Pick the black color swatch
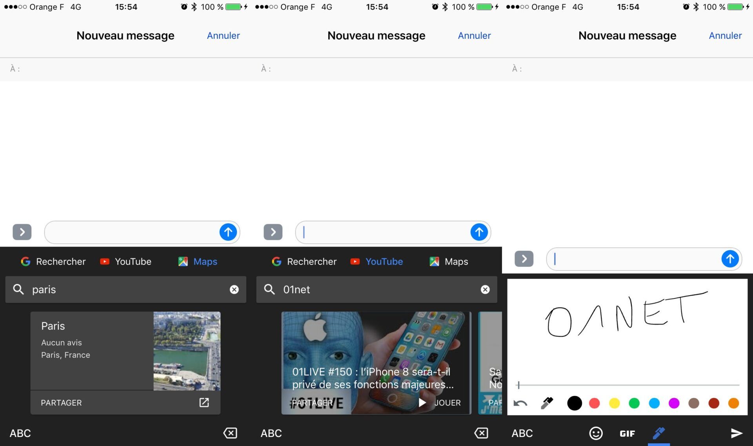 [575, 403]
